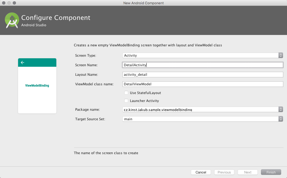Image resolution: width=287 pixels, height=178 pixels.
Task: Focus the Screen Name input field
Action: coord(202,65)
